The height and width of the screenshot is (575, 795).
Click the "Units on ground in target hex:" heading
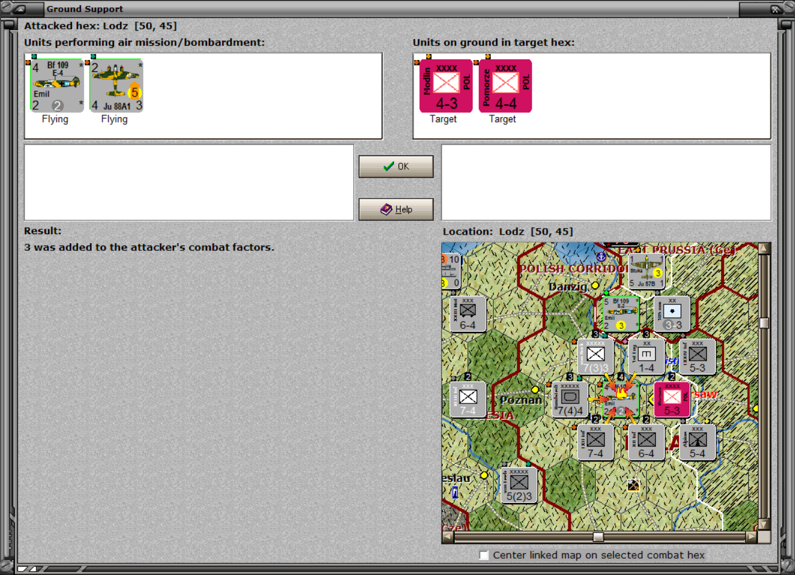[x=493, y=43]
